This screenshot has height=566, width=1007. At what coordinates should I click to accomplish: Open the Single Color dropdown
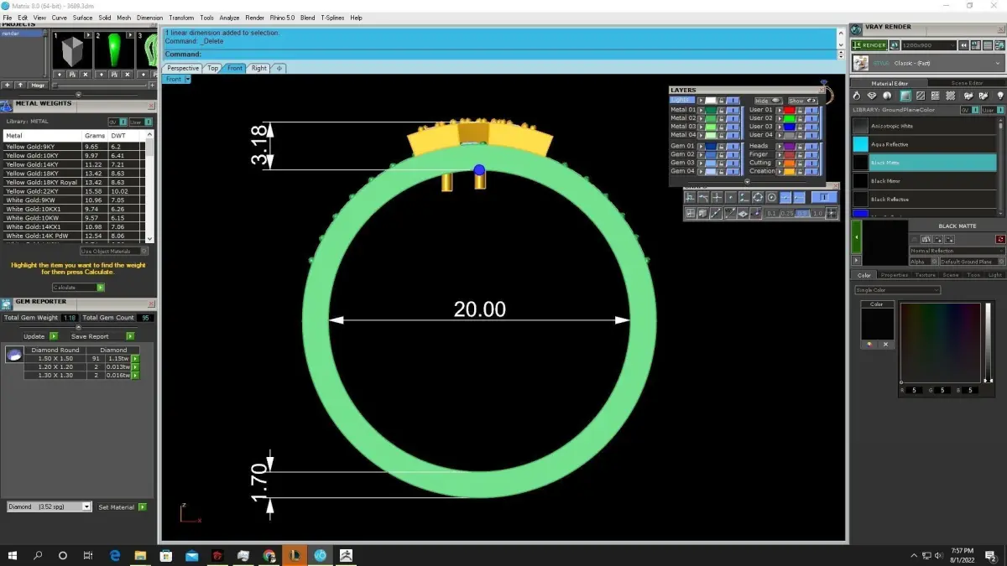[898, 290]
